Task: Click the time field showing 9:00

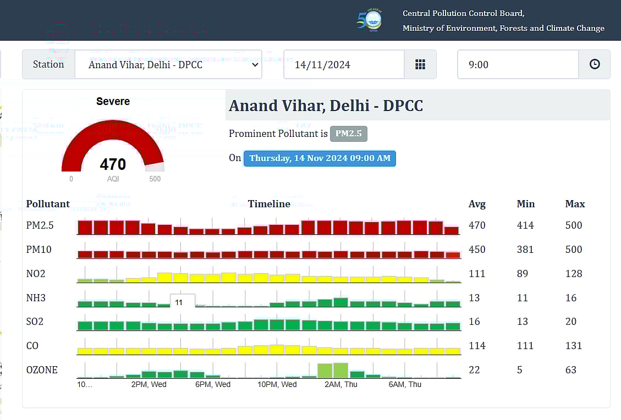Action: coord(518,64)
